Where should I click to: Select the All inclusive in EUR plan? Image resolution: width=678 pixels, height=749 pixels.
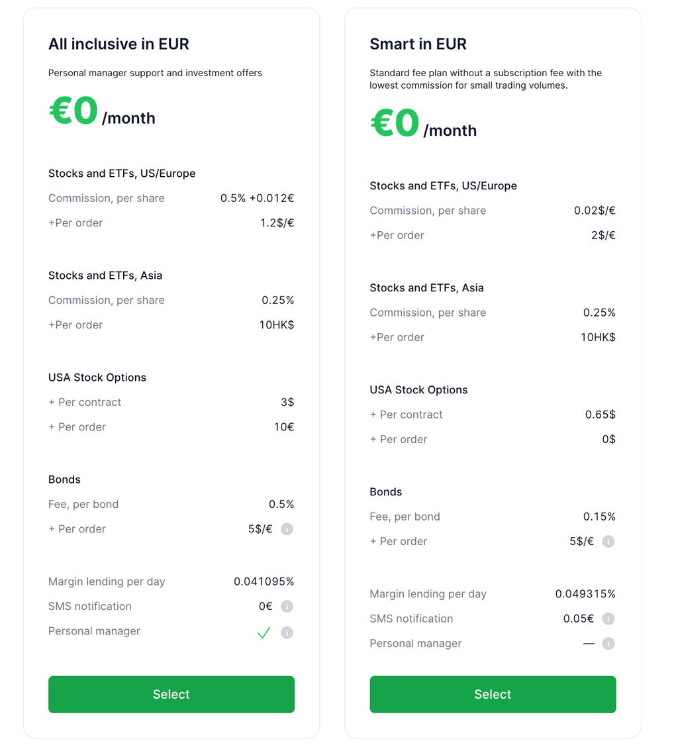click(x=171, y=695)
